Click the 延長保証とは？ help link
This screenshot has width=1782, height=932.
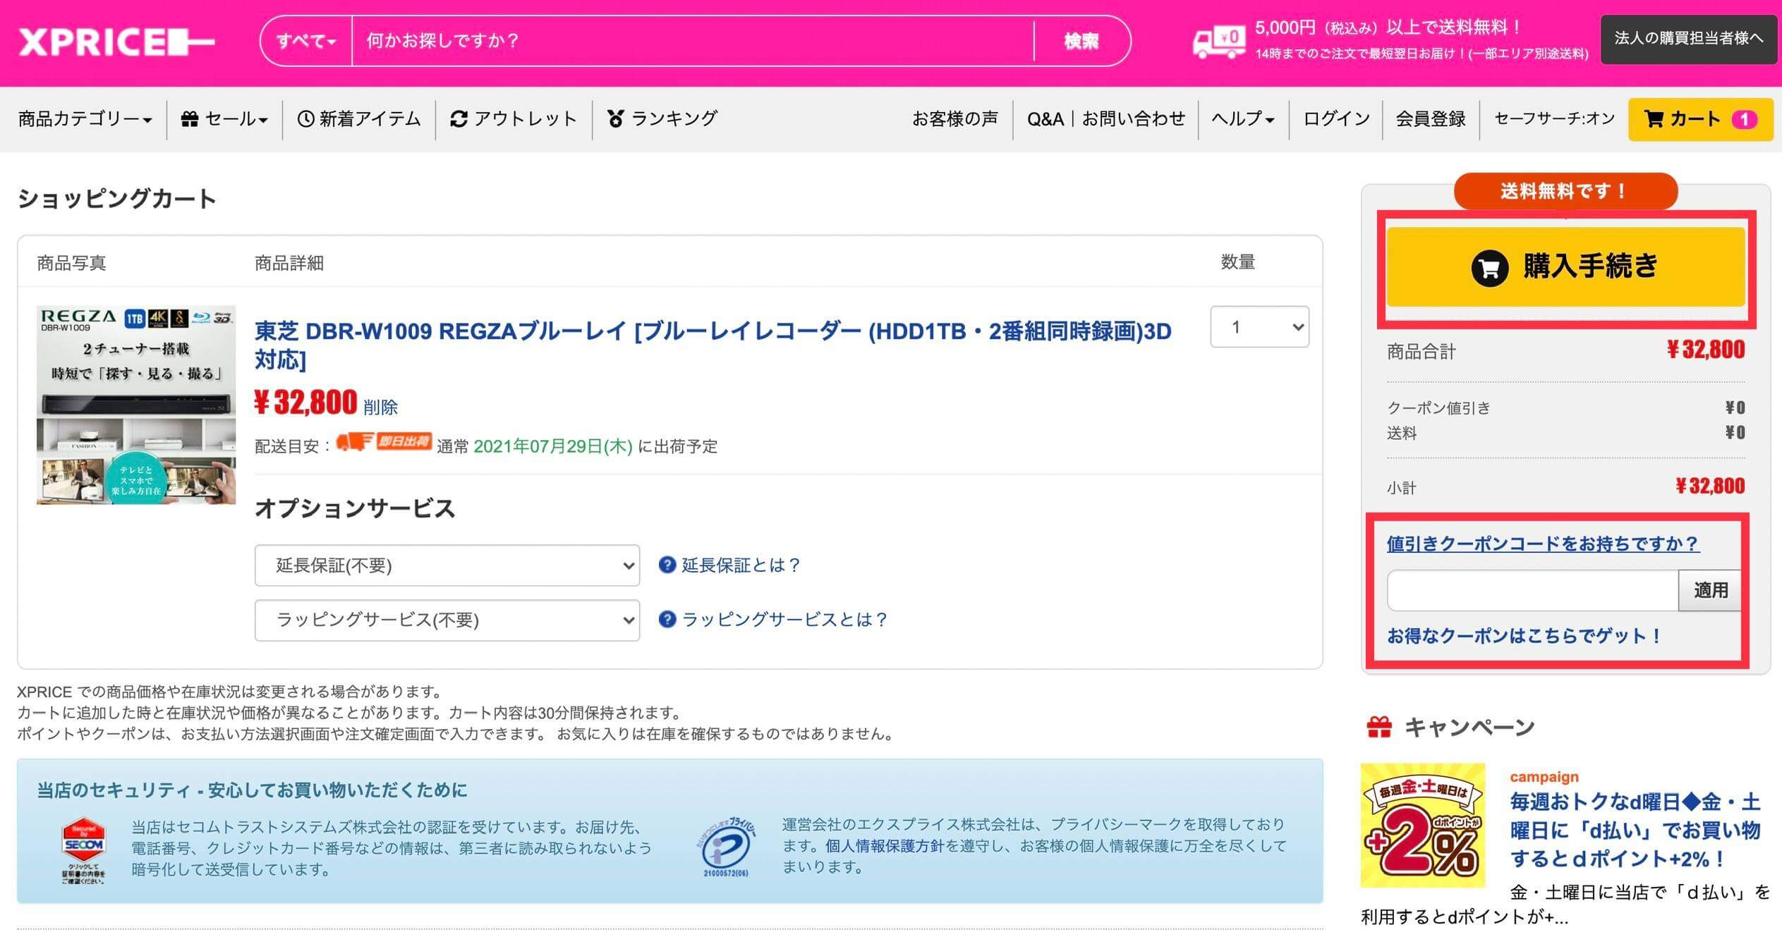[x=741, y=565]
